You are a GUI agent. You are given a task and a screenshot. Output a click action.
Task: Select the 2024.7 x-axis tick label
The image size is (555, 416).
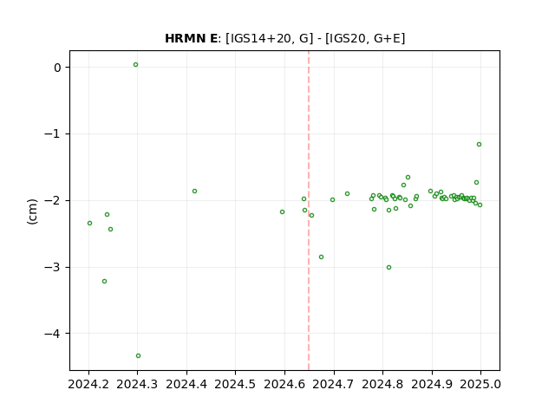[x=333, y=384]
